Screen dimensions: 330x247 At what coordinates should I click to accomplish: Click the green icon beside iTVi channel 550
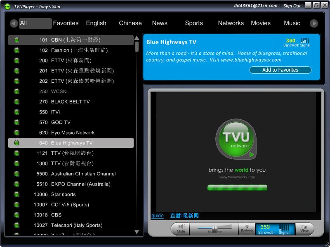click(16, 112)
